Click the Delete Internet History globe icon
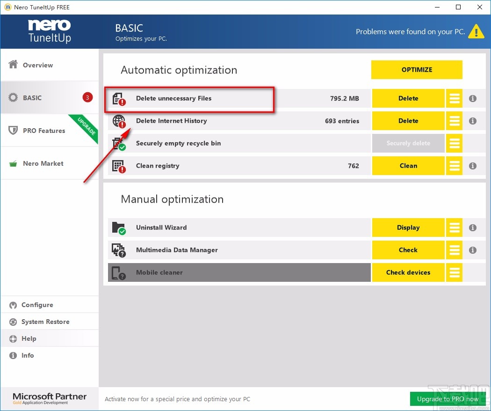 point(119,121)
